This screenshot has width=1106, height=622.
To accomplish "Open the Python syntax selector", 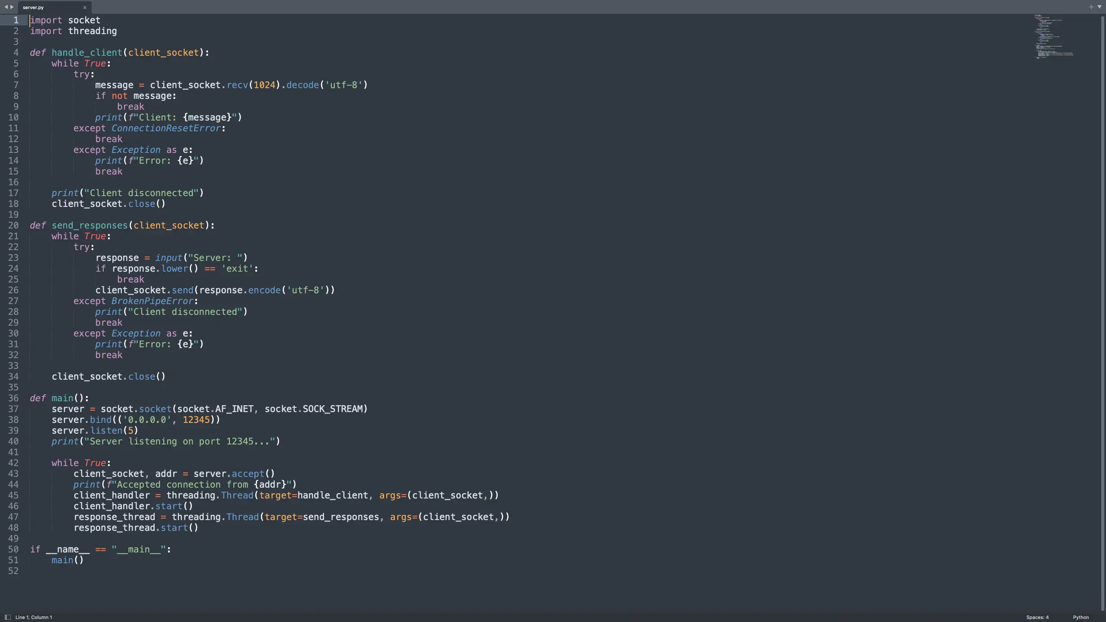I will 1081,617.
